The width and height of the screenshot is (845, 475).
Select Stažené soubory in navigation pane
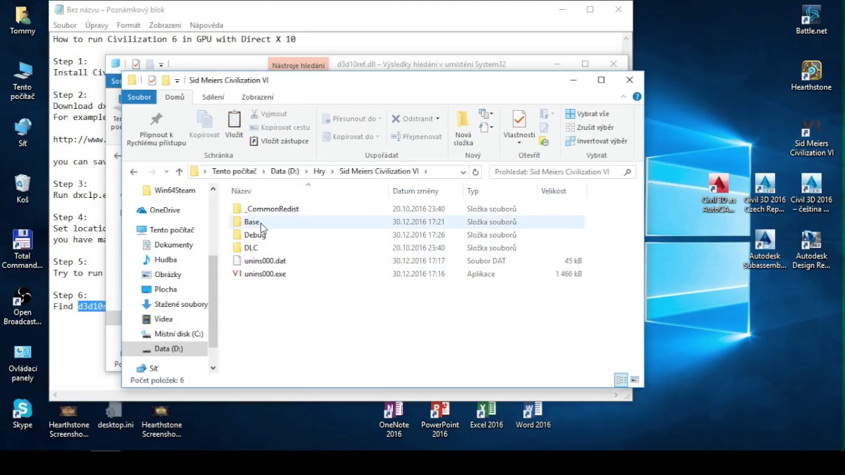pos(181,304)
